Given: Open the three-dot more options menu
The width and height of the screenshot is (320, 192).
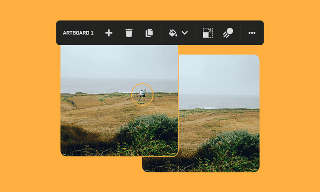Looking at the screenshot, I should (252, 33).
